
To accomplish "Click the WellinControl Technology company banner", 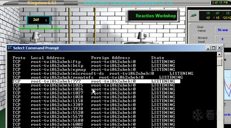I will [128, 3].
